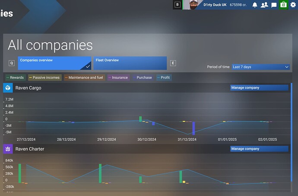
Task: Select the Companies overview tab
Action: [x=54, y=63]
